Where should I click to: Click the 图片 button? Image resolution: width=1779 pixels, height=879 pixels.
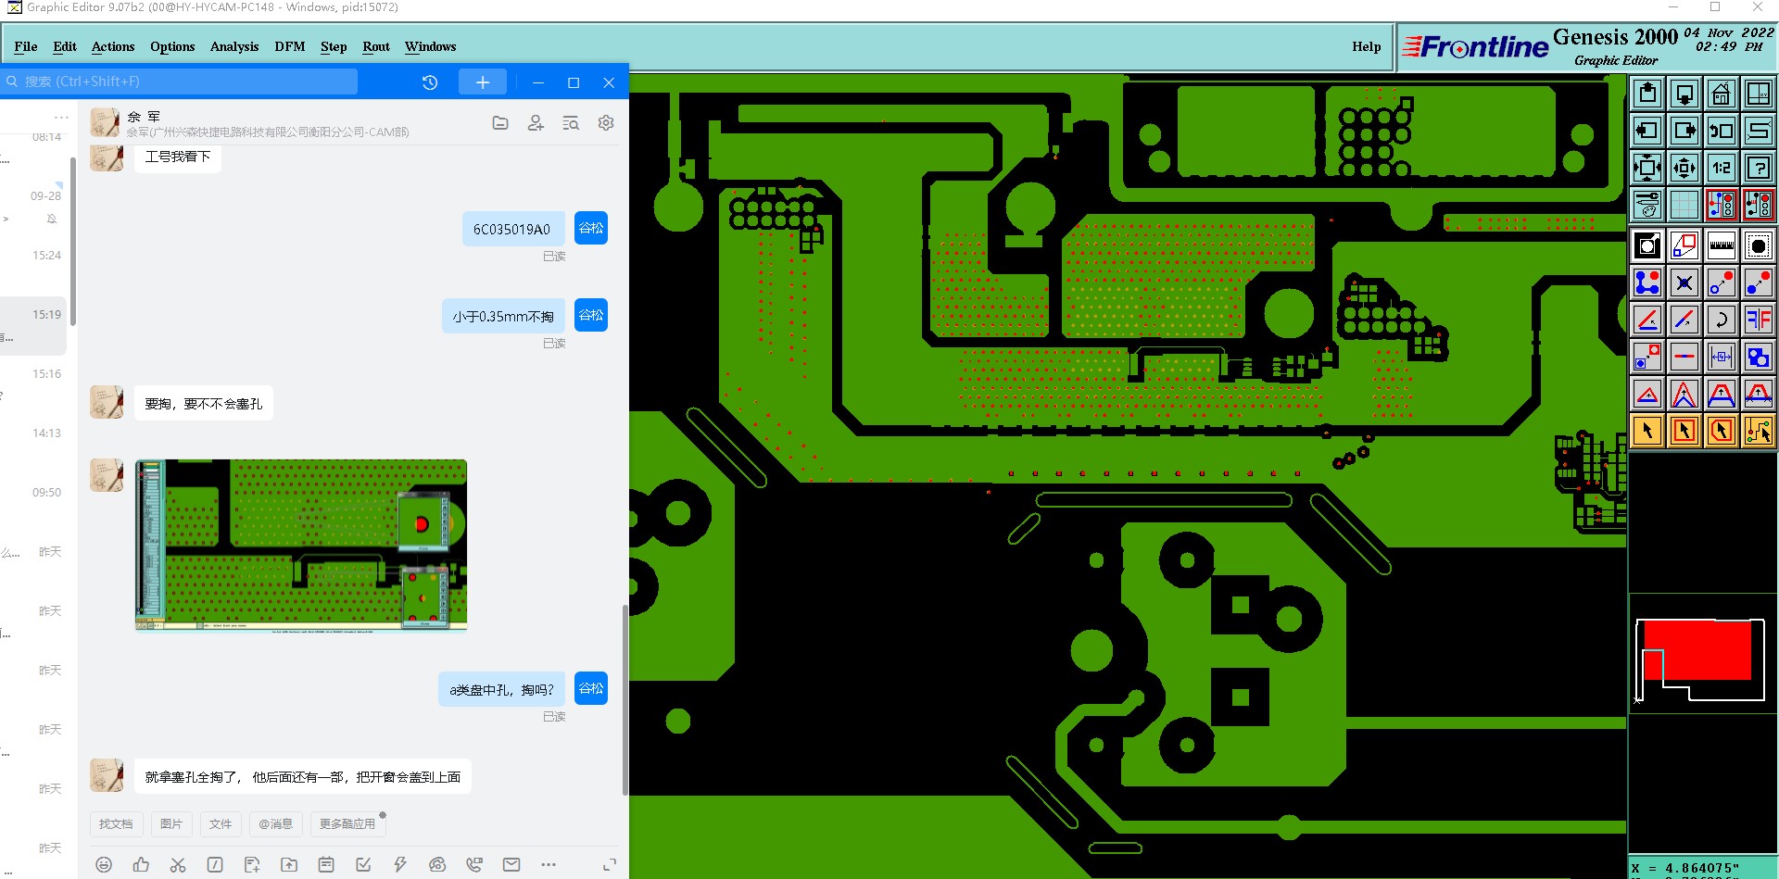tap(171, 823)
